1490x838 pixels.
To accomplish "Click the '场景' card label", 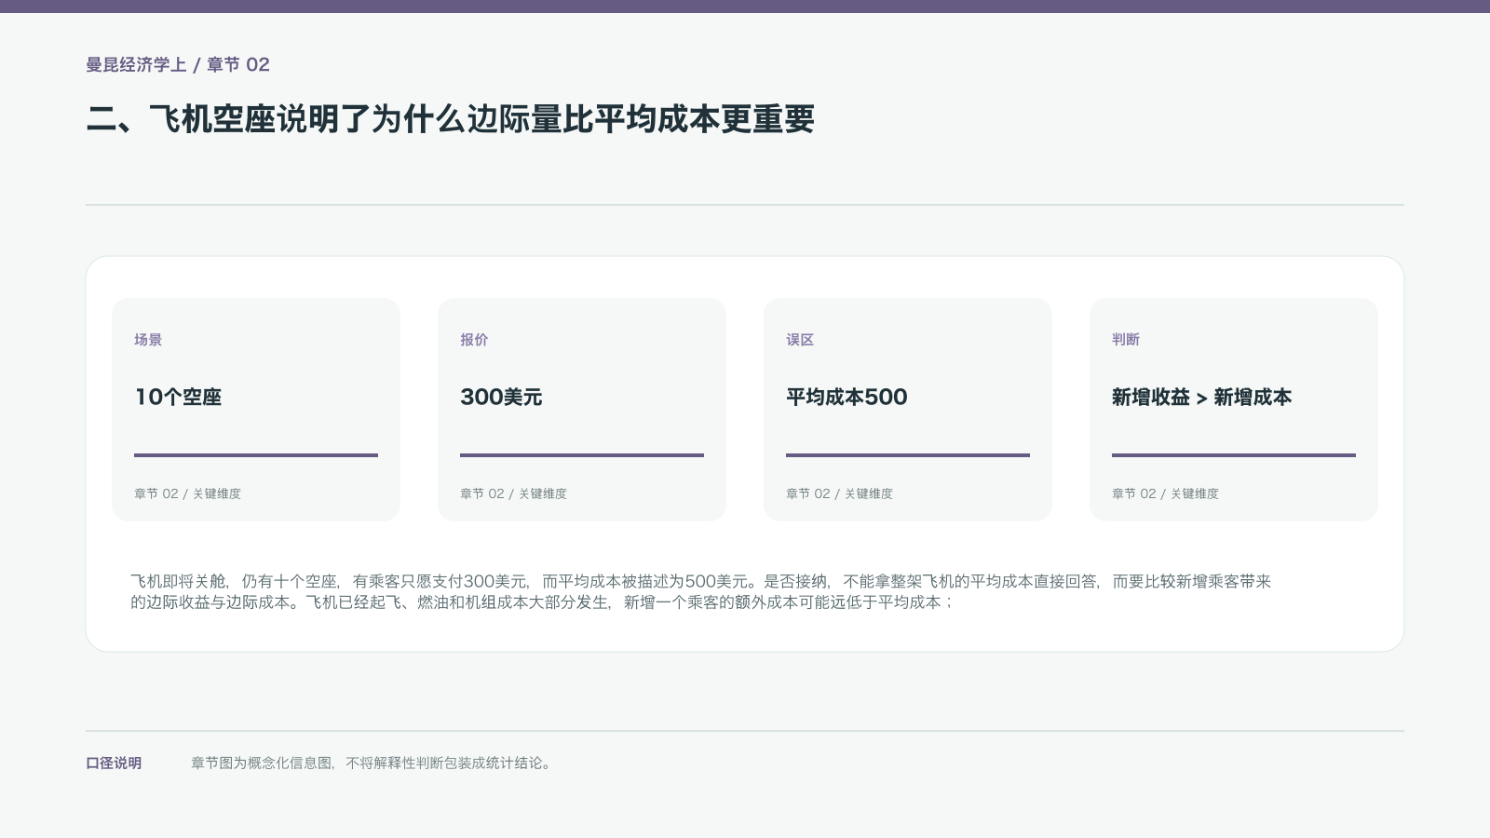I will pos(148,340).
